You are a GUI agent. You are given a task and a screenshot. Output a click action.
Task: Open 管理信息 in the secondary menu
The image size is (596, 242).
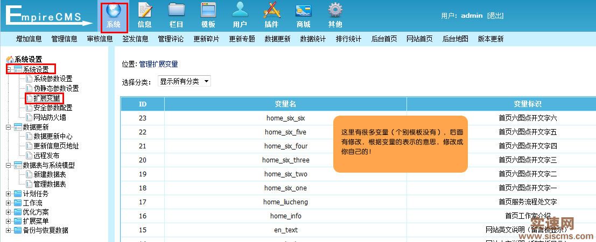point(64,39)
